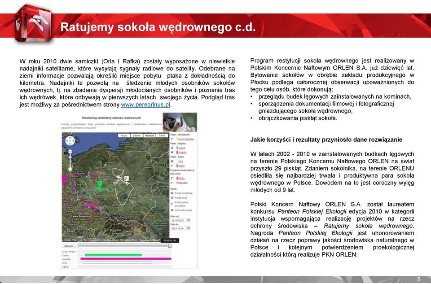Screen dimensions: 431x284
Task: Click the magenta Argenta color swatch
Action: [177, 152]
